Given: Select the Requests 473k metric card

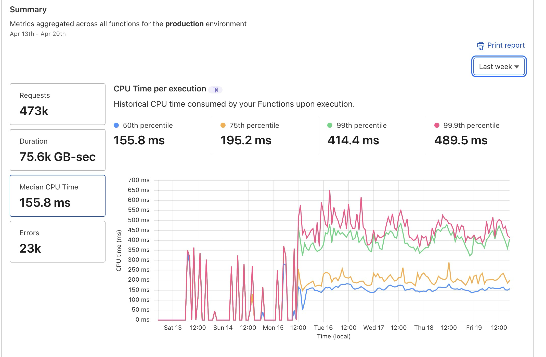Looking at the screenshot, I should click(x=58, y=104).
